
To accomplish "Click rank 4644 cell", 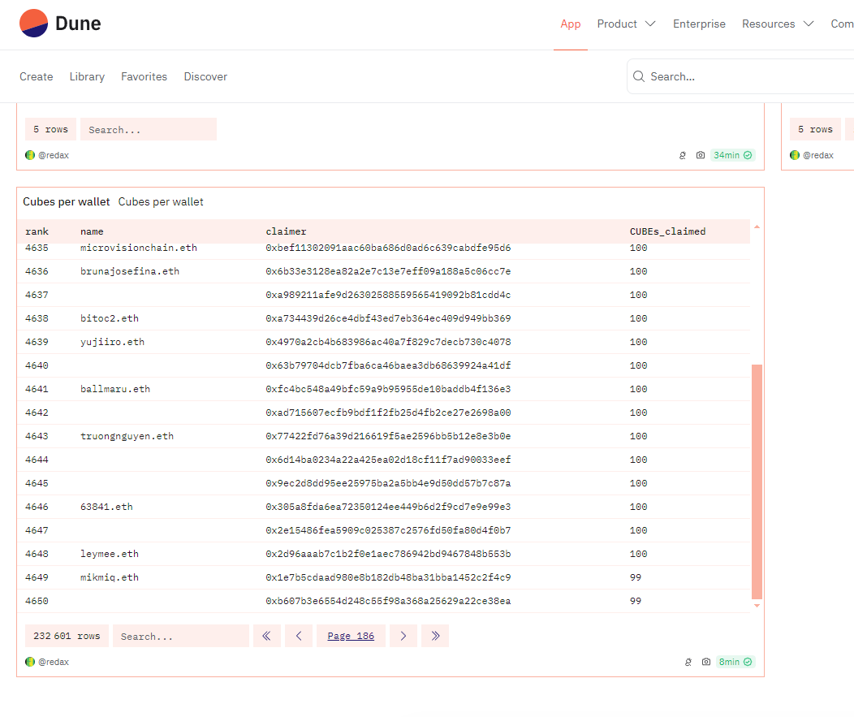I will tap(37, 460).
